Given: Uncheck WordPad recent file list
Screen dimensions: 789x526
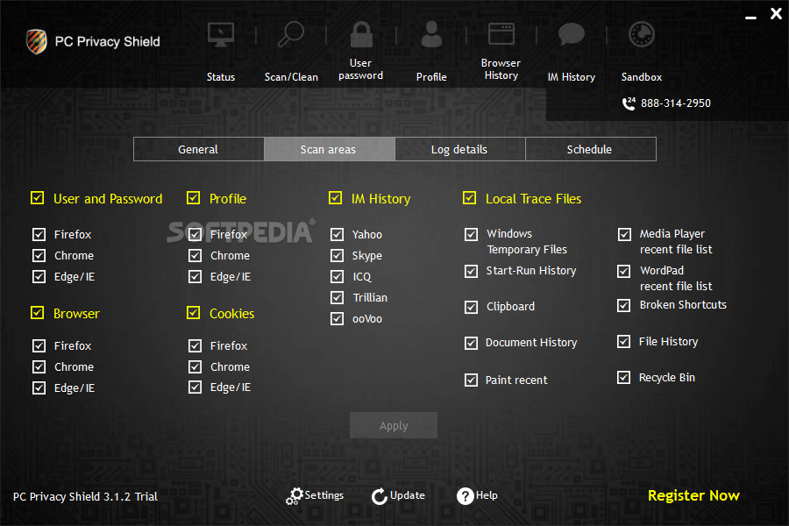Looking at the screenshot, I should (624, 271).
